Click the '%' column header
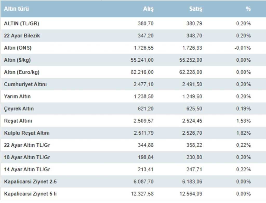Viewport: 266px width, 203px height. click(248, 9)
